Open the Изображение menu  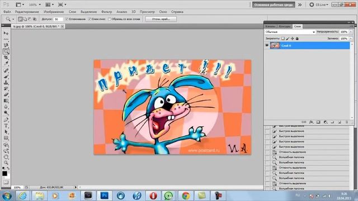54,12
